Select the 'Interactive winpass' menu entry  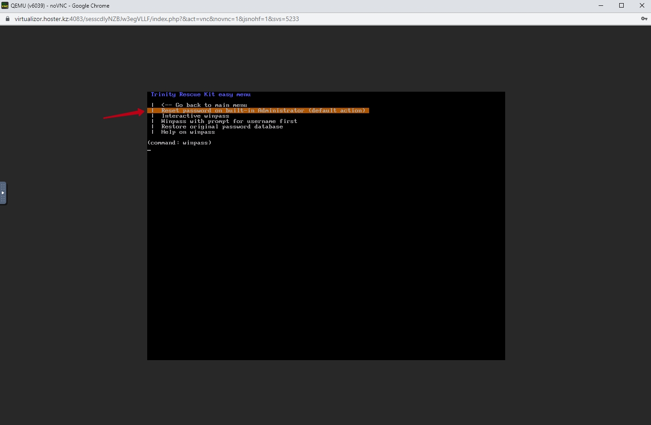(195, 116)
